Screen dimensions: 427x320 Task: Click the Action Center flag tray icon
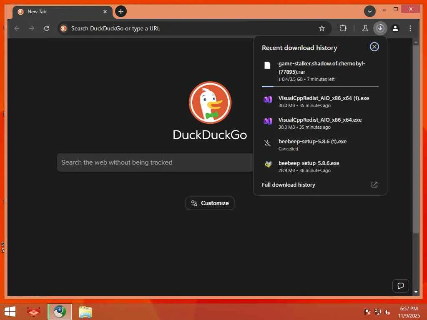tap(367, 312)
